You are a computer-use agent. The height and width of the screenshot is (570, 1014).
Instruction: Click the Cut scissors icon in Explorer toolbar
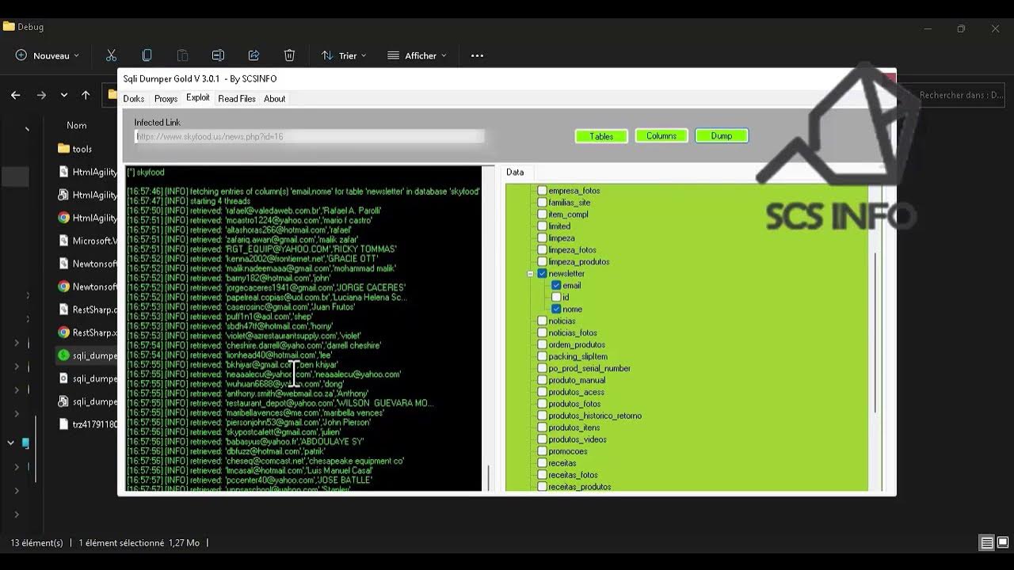click(111, 55)
